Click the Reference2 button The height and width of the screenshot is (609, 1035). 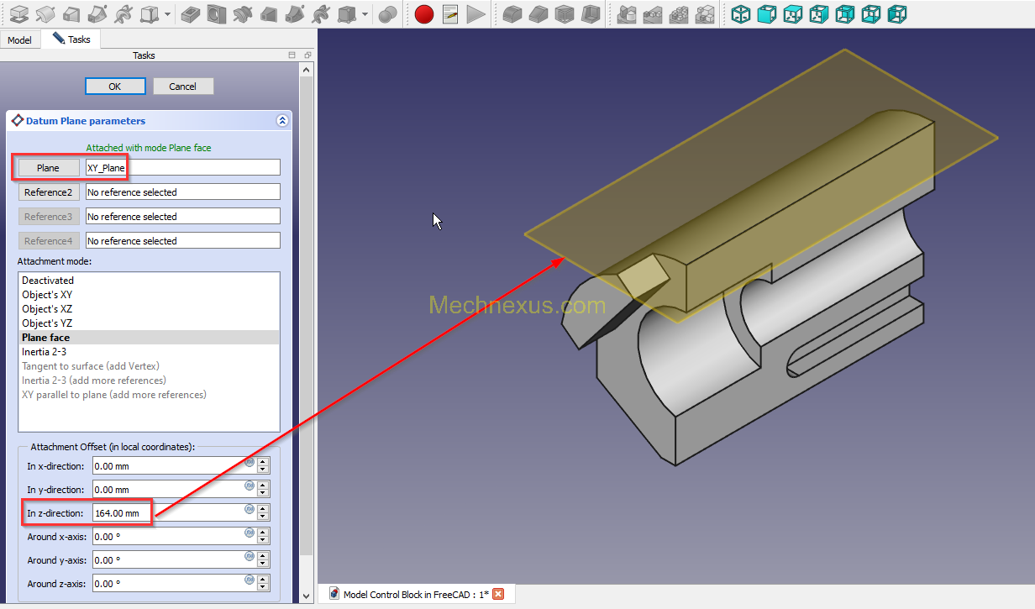coord(48,192)
